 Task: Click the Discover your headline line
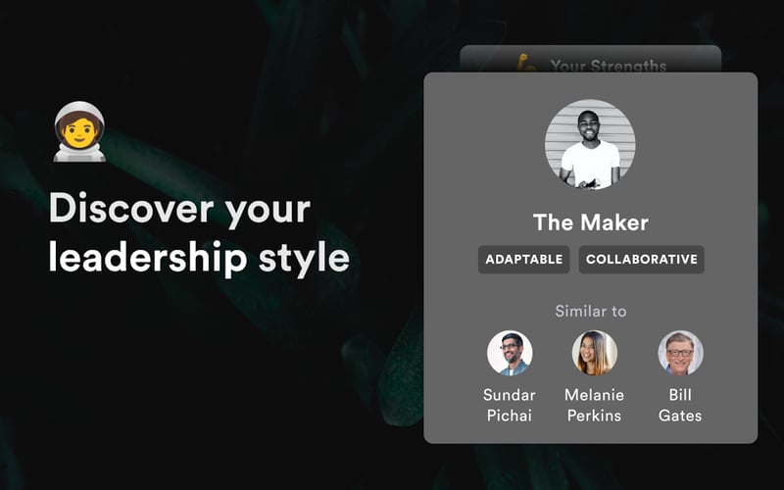[179, 209]
